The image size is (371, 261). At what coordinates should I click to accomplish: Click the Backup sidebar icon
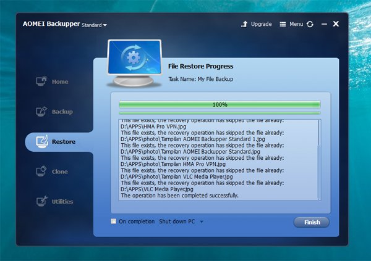point(41,111)
